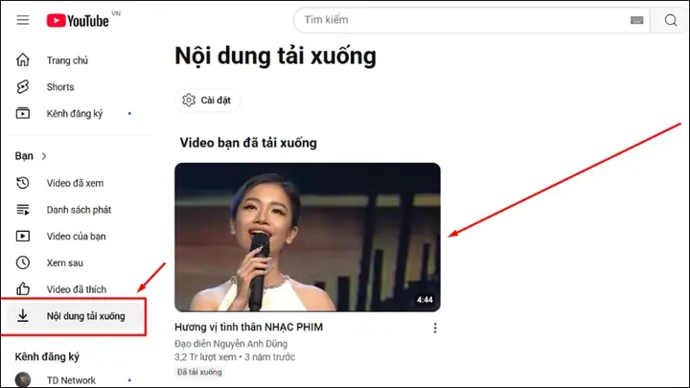Select Nội dung tải xuống
This screenshot has width=690, height=388.
pyautogui.click(x=76, y=316)
